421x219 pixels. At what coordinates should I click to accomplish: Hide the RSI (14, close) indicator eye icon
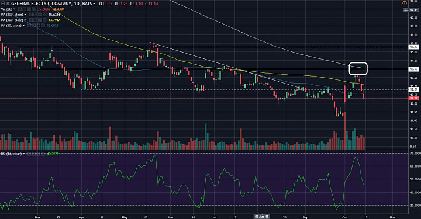[x=29, y=154]
